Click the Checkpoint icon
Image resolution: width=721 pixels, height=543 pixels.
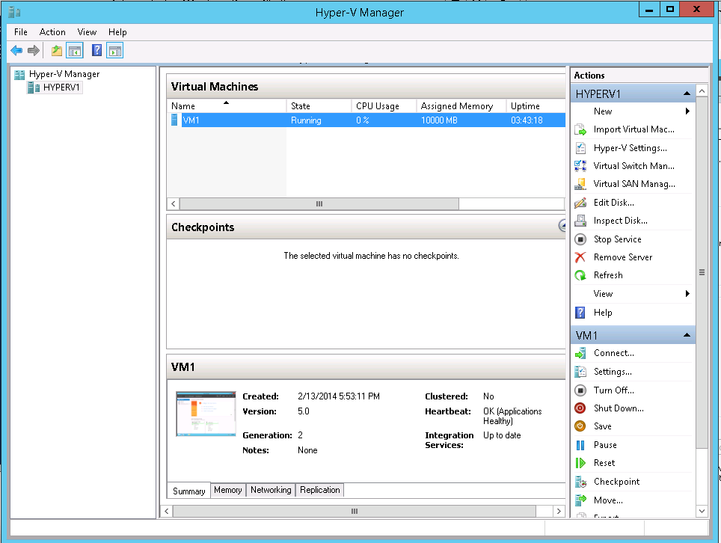coord(580,482)
